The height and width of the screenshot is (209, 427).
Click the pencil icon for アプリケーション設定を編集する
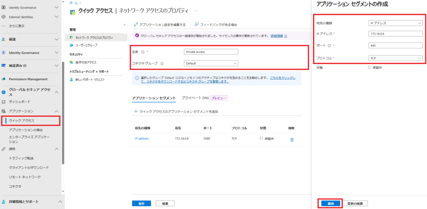click(136, 25)
